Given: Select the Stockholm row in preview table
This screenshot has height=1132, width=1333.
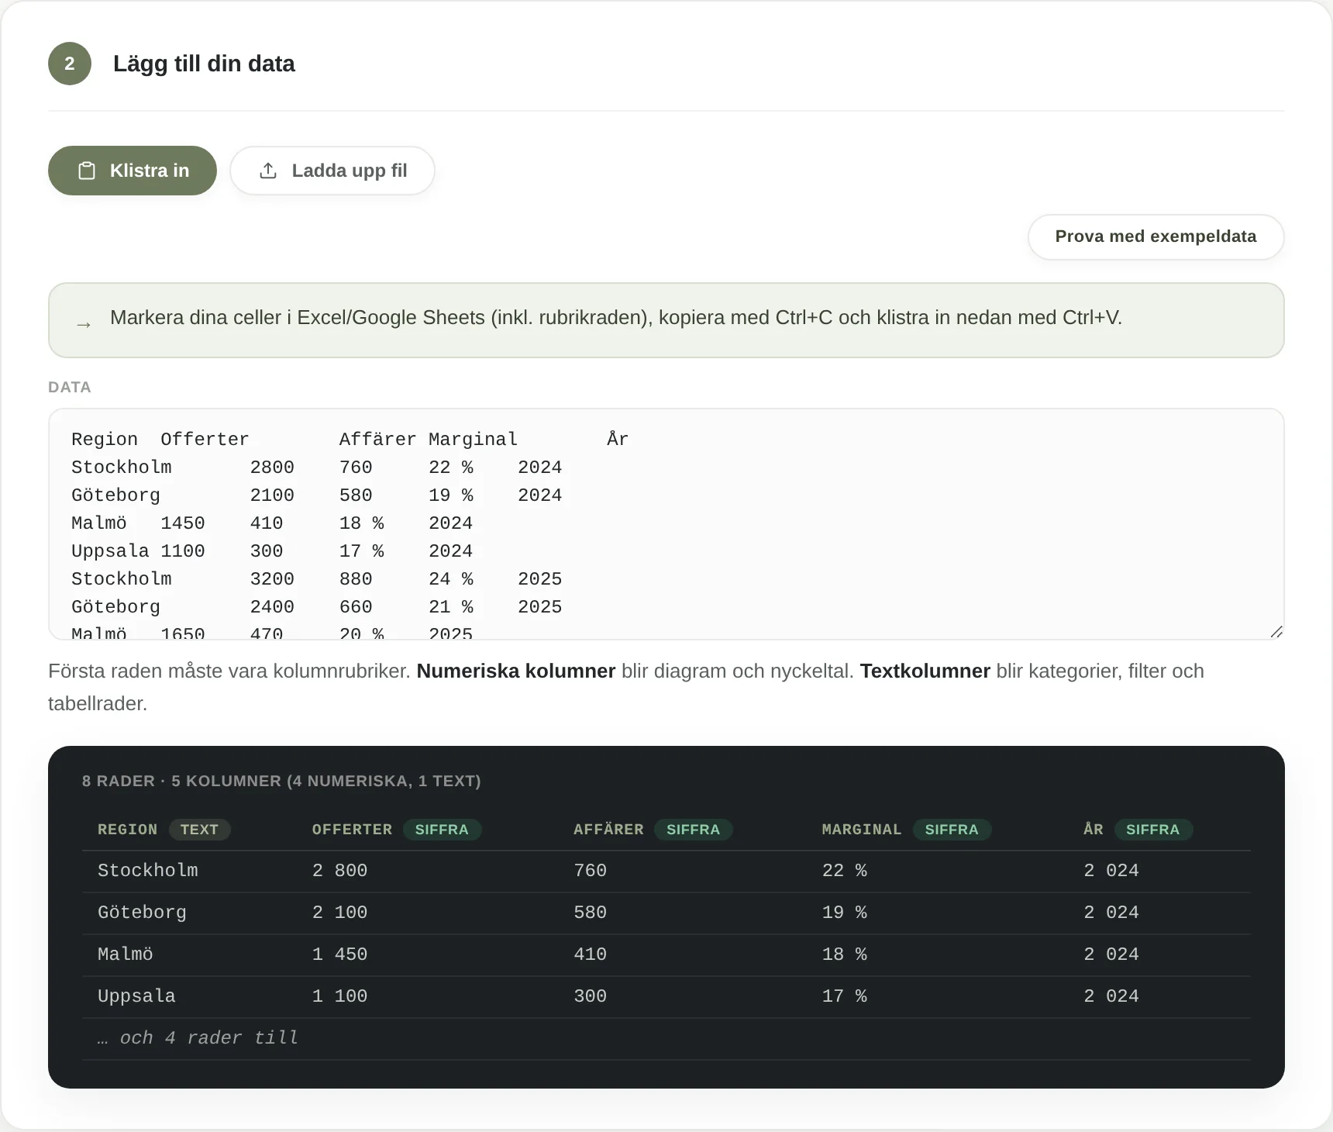Looking at the screenshot, I should 666,871.
